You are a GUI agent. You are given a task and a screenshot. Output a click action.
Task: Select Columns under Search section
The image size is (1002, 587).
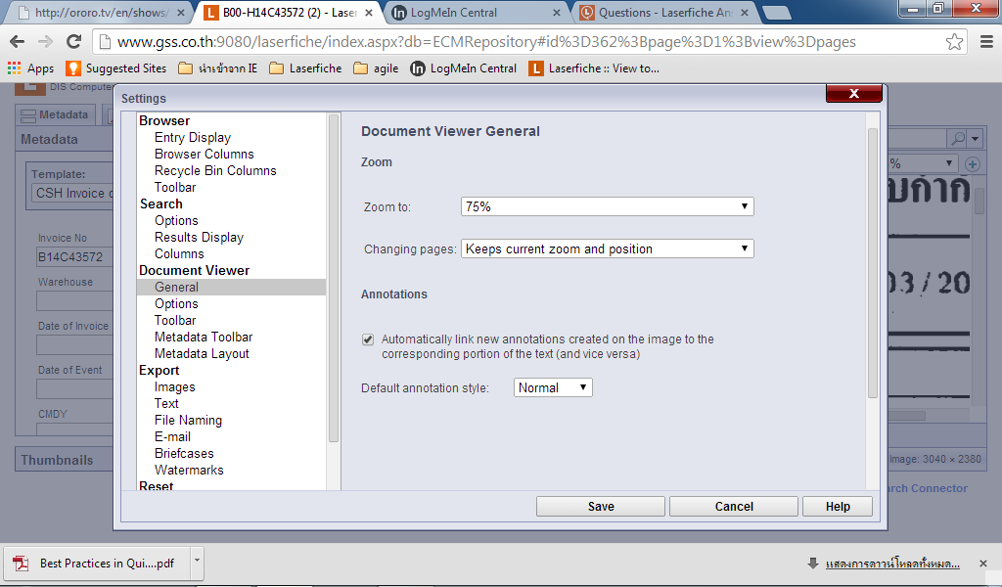point(179,253)
